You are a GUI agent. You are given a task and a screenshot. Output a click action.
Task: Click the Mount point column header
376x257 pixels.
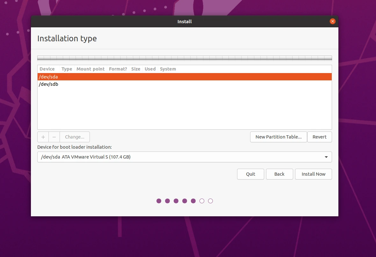point(90,69)
